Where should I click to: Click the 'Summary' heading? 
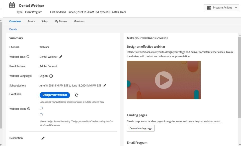pyautogui.click(x=16, y=38)
